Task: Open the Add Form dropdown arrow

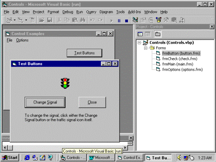Action: click(x=26, y=20)
